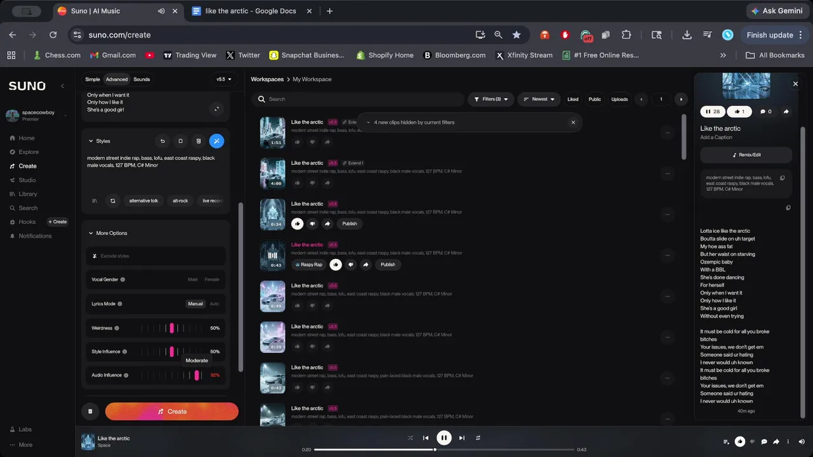Collapse the SUNO sidebar
This screenshot has width=813, height=457.
62,86
